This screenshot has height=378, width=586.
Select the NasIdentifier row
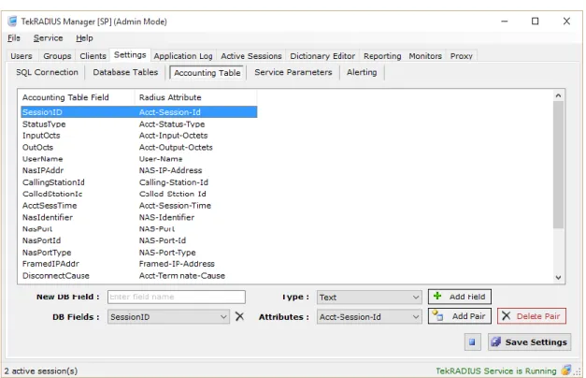(138, 217)
